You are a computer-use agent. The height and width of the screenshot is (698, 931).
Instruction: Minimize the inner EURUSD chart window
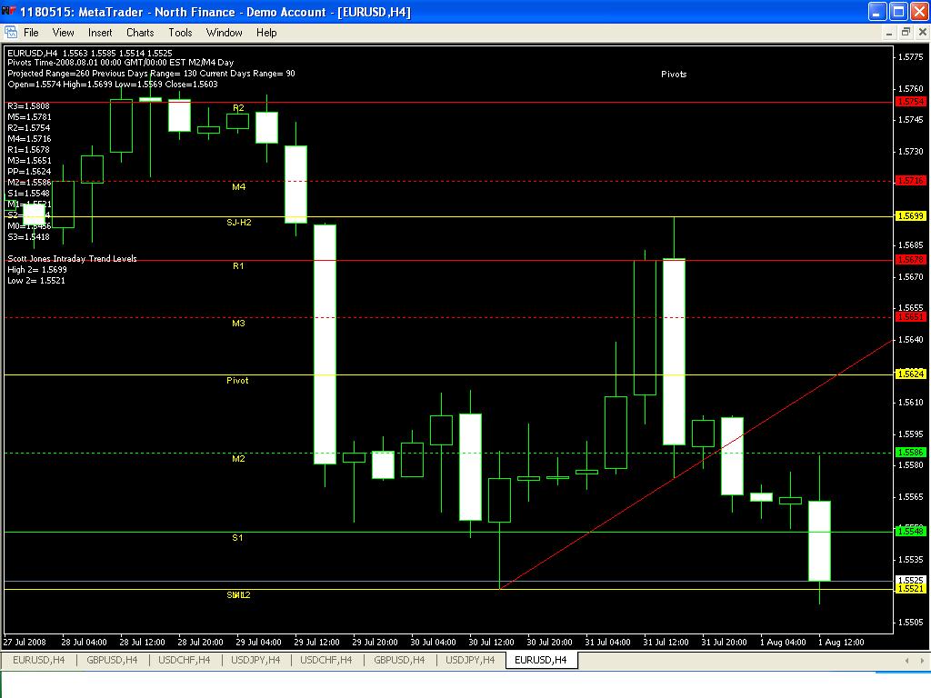[x=887, y=32]
